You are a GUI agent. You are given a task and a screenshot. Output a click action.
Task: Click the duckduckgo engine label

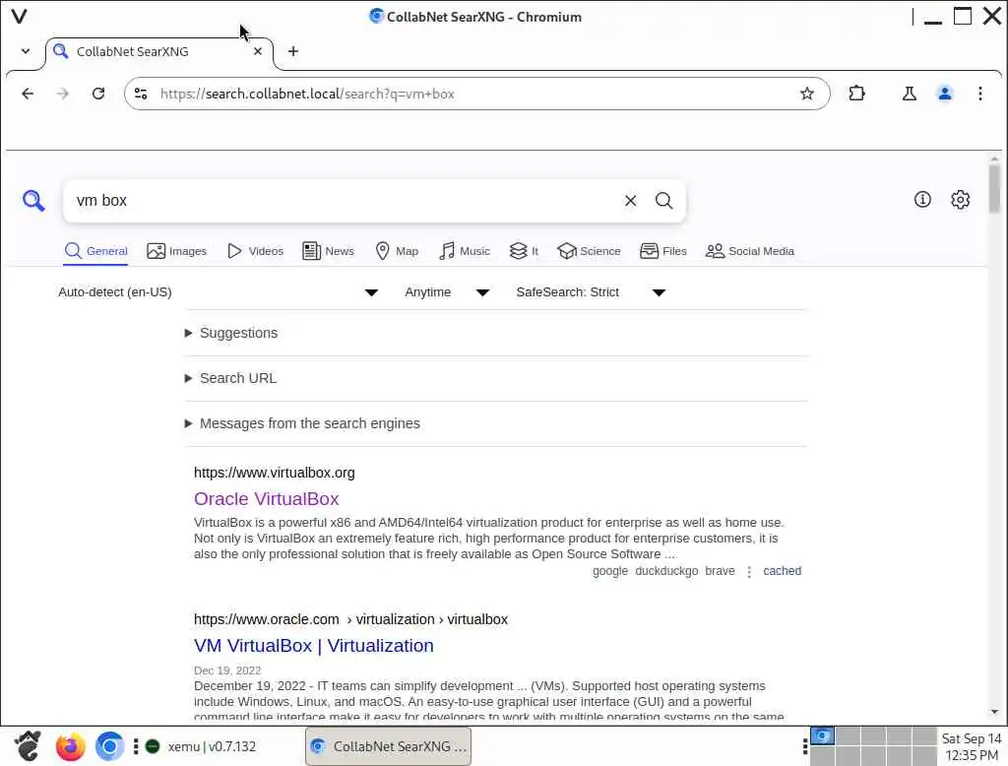(x=666, y=571)
